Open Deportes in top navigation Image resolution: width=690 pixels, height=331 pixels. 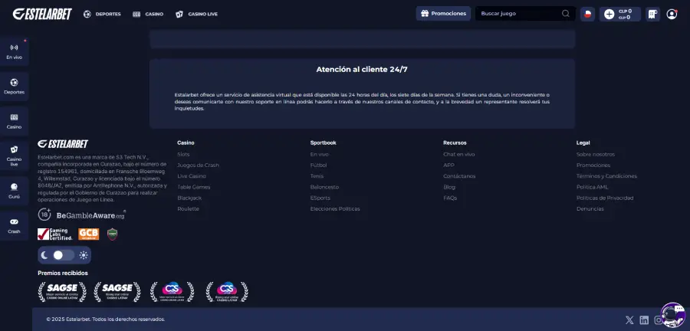coord(102,14)
